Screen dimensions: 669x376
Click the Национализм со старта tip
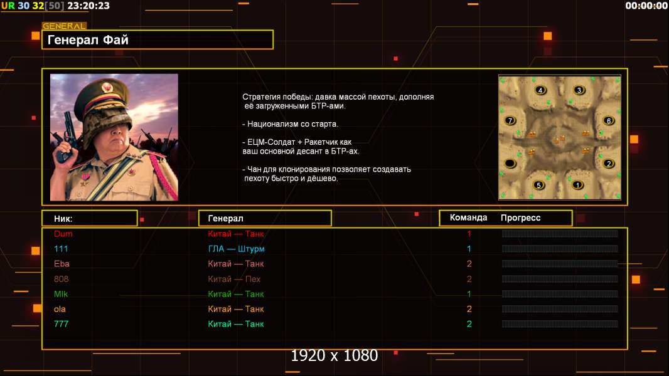(290, 124)
